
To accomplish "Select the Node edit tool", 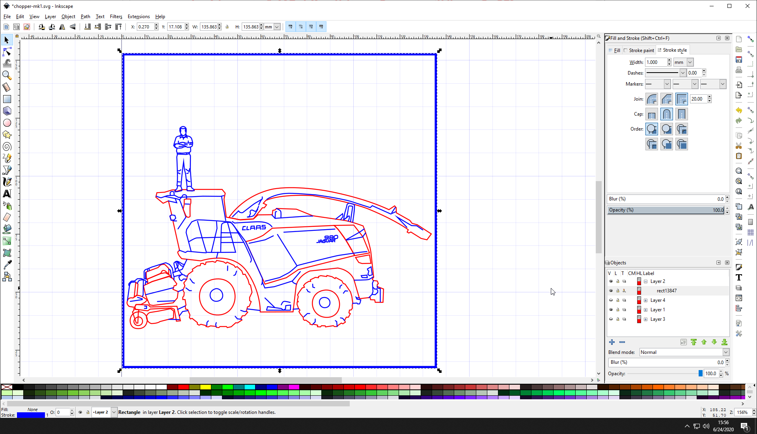I will tap(7, 52).
